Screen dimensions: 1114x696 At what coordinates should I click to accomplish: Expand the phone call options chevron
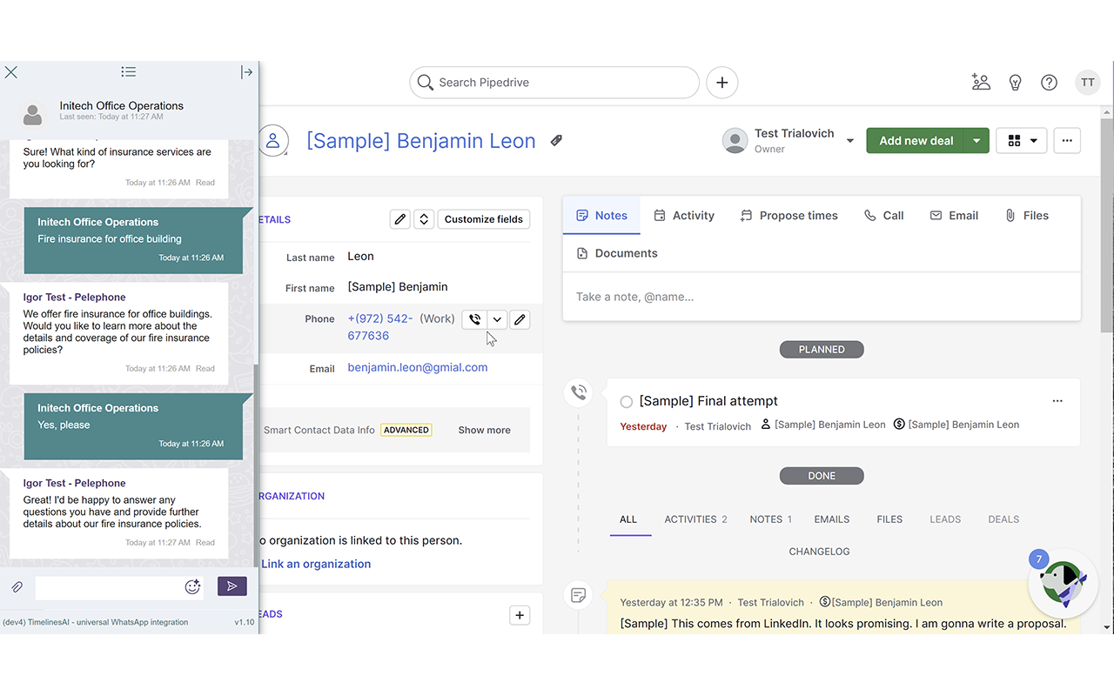tap(497, 319)
